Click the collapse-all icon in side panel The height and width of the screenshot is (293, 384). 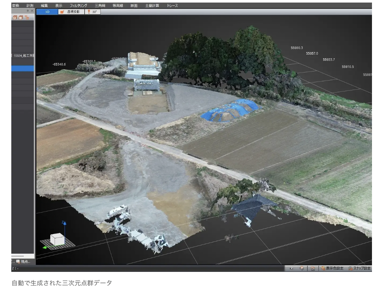pos(21,17)
